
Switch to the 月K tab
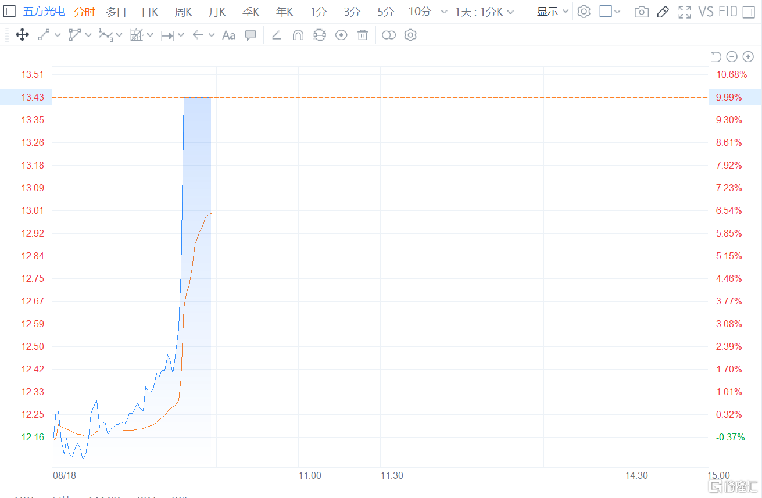pyautogui.click(x=217, y=12)
